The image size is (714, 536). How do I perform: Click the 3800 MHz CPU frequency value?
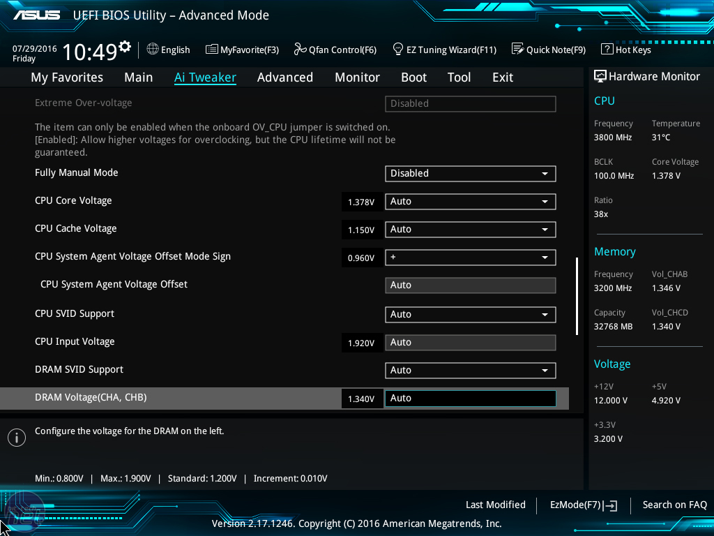[612, 137]
